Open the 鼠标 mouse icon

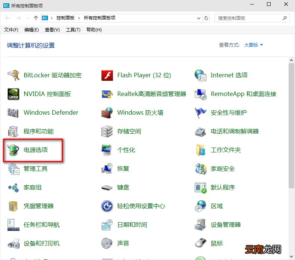pos(201,243)
